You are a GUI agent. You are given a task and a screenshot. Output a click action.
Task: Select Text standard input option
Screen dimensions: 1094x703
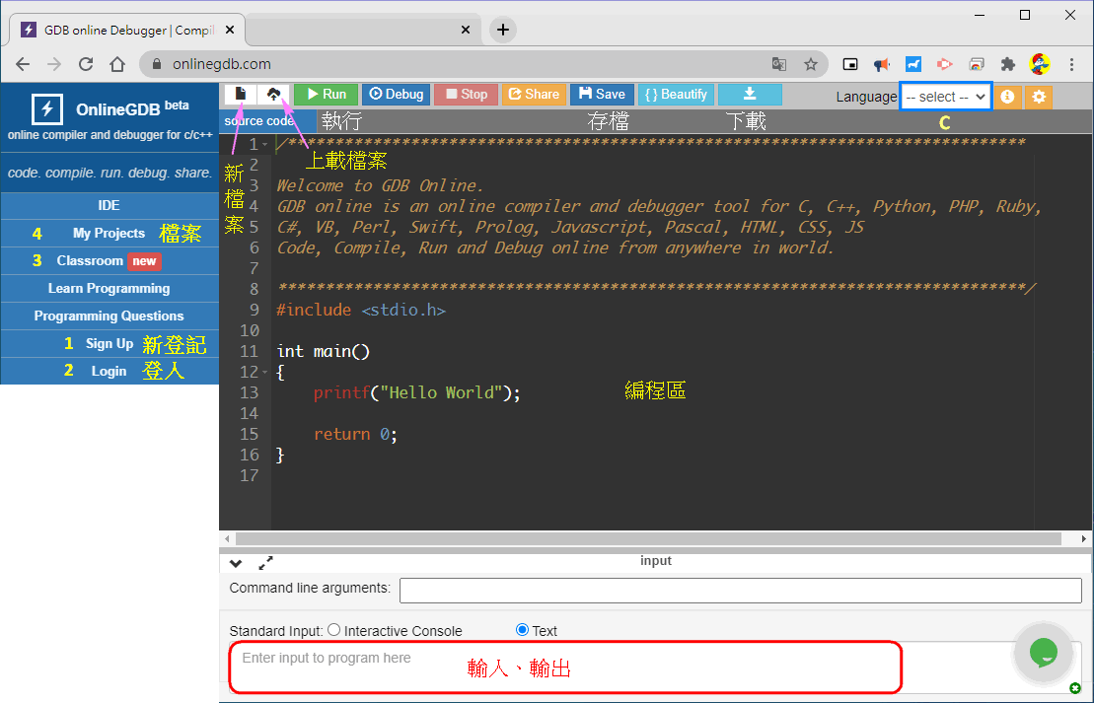523,630
